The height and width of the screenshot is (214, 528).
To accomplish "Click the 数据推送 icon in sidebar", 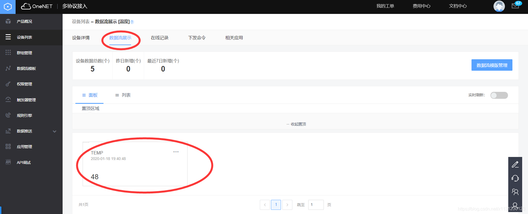I will point(8,131).
